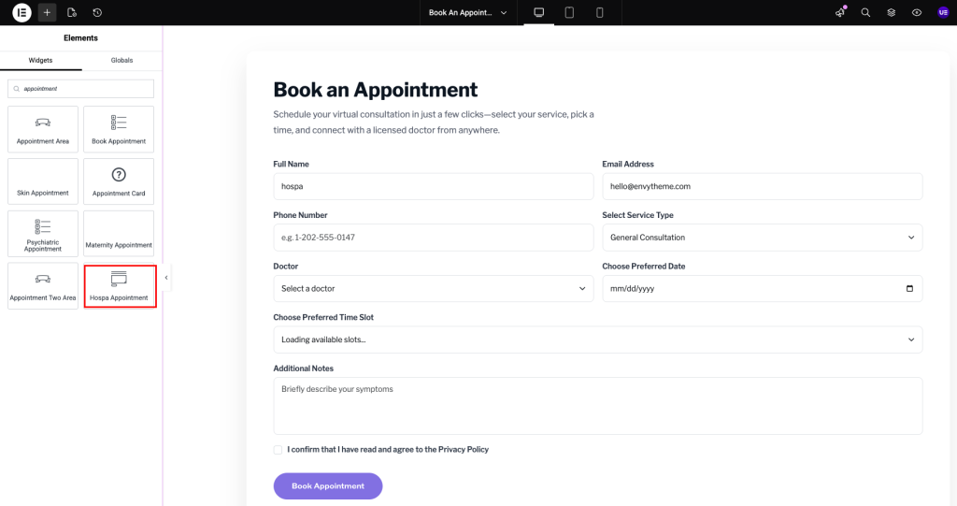
Task: Tick the Privacy Policy agreement checkbox
Action: (x=278, y=450)
